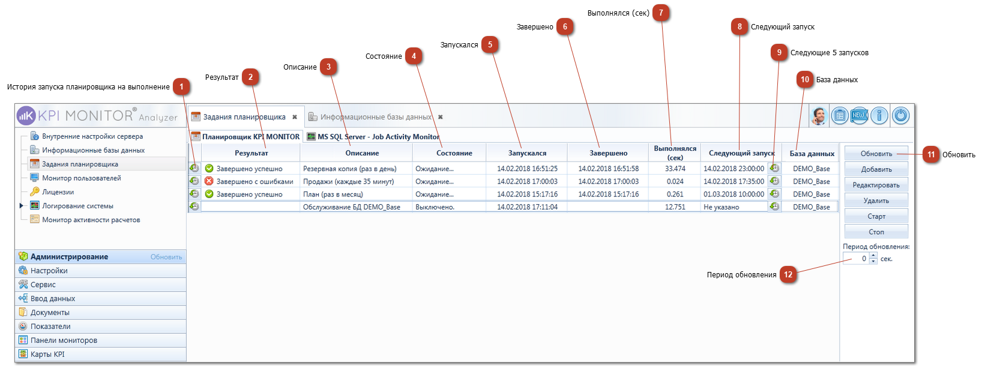Switch to Информационные базы данных tab
The image size is (985, 368).
point(376,116)
